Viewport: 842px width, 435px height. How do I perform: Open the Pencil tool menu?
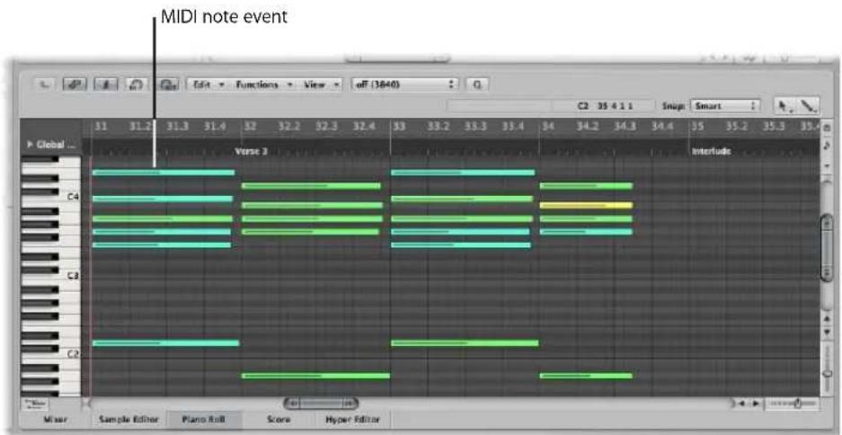808,106
